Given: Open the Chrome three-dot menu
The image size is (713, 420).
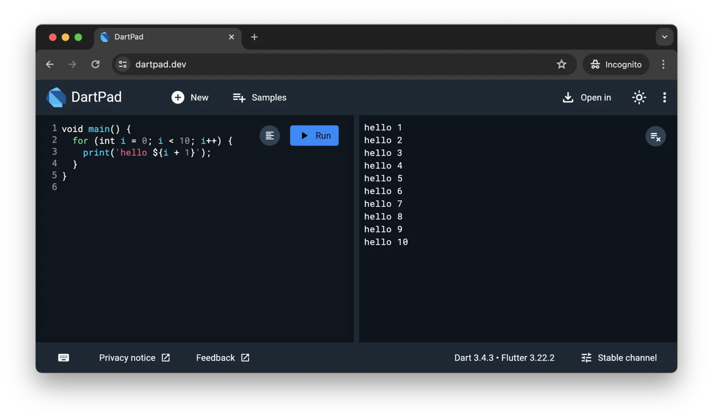Looking at the screenshot, I should pyautogui.click(x=663, y=64).
